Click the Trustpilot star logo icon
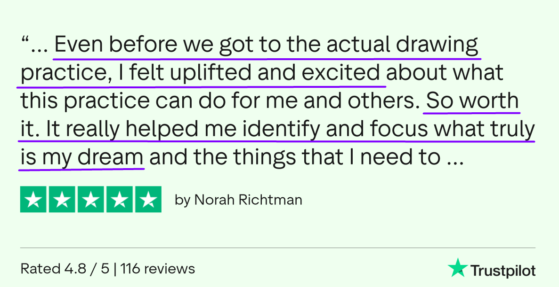This screenshot has width=559, height=287. pos(457,268)
